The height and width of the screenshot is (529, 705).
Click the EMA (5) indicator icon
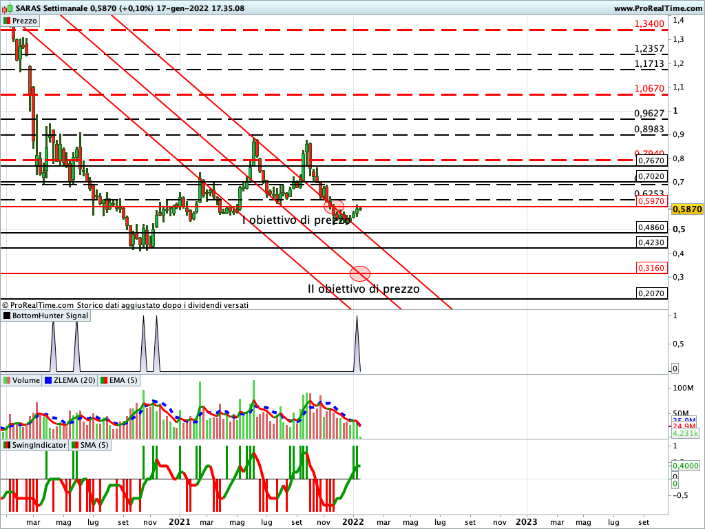coord(104,380)
